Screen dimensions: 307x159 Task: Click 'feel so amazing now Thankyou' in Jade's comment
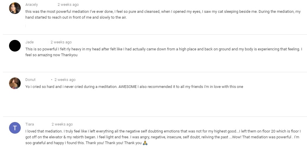coord(51,55)
